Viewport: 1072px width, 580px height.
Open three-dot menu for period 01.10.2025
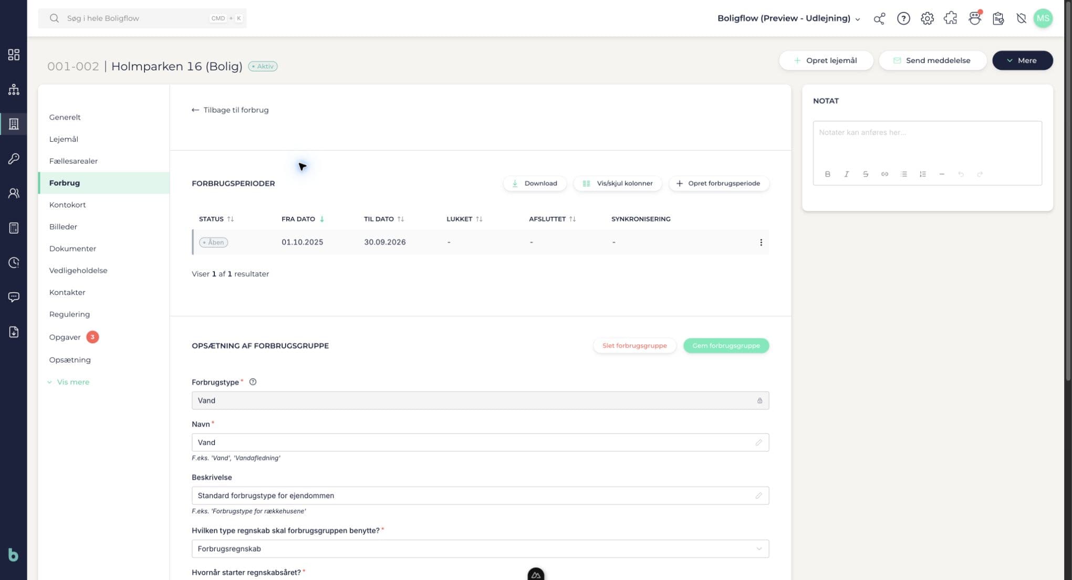click(761, 242)
